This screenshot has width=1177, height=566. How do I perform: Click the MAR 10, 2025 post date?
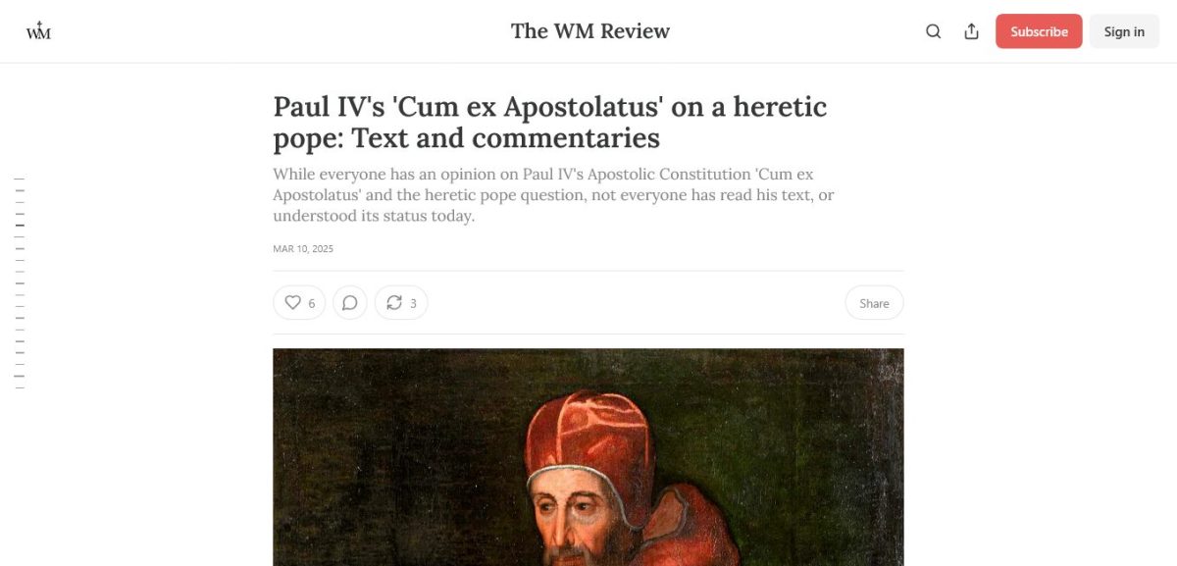coord(303,249)
